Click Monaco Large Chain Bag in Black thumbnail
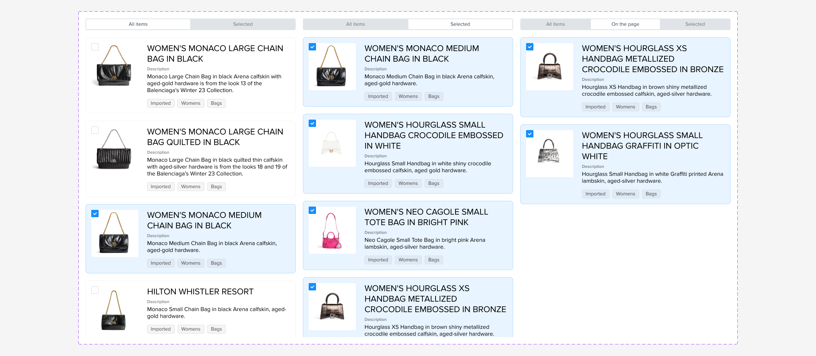Image resolution: width=816 pixels, height=356 pixels. click(115, 67)
